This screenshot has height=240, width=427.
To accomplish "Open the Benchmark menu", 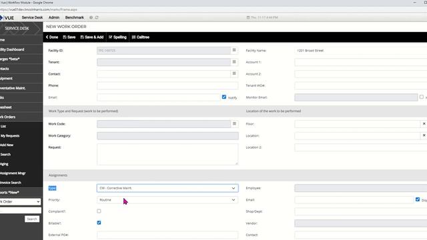I will pos(74,17).
